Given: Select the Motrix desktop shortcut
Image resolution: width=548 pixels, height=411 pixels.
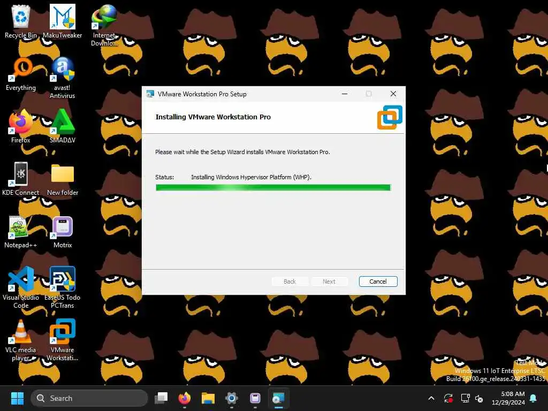Looking at the screenshot, I should (x=63, y=231).
